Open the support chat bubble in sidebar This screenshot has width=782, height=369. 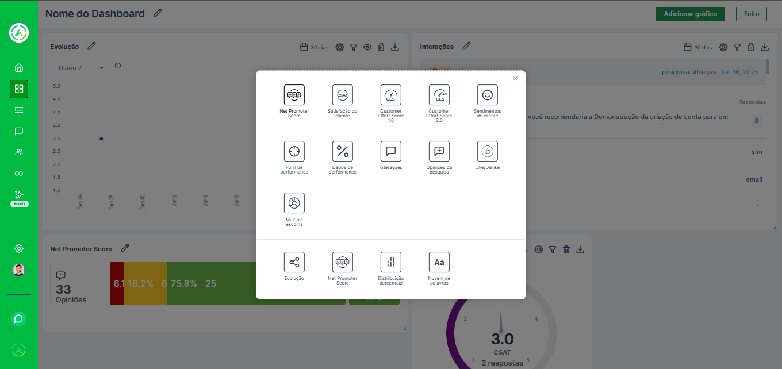point(19,318)
